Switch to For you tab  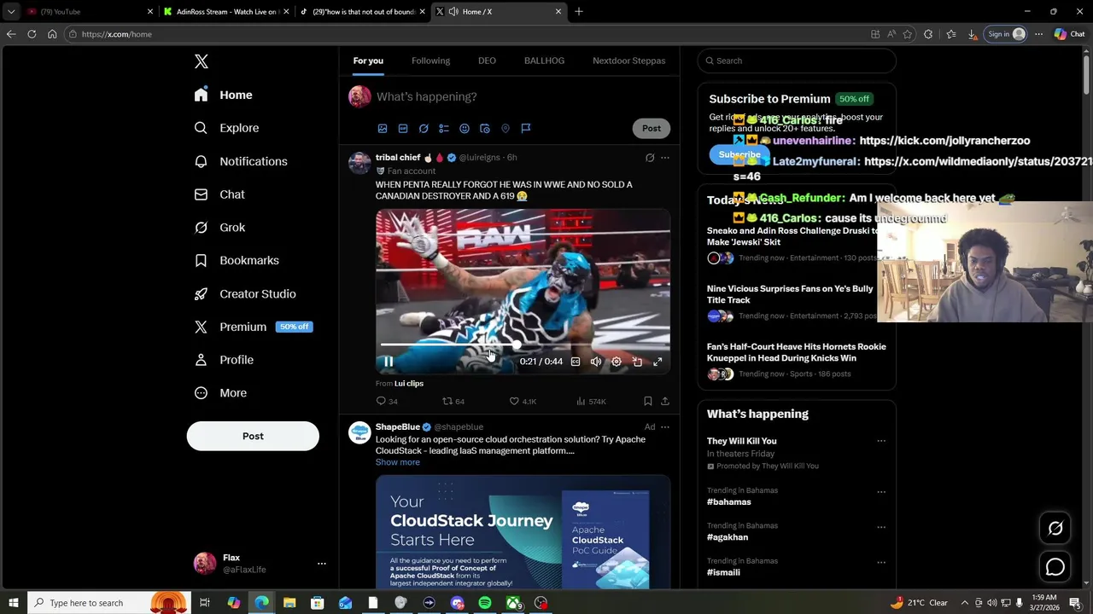tap(368, 61)
